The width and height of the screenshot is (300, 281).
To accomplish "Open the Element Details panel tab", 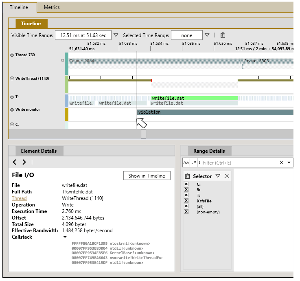I will (39, 151).
